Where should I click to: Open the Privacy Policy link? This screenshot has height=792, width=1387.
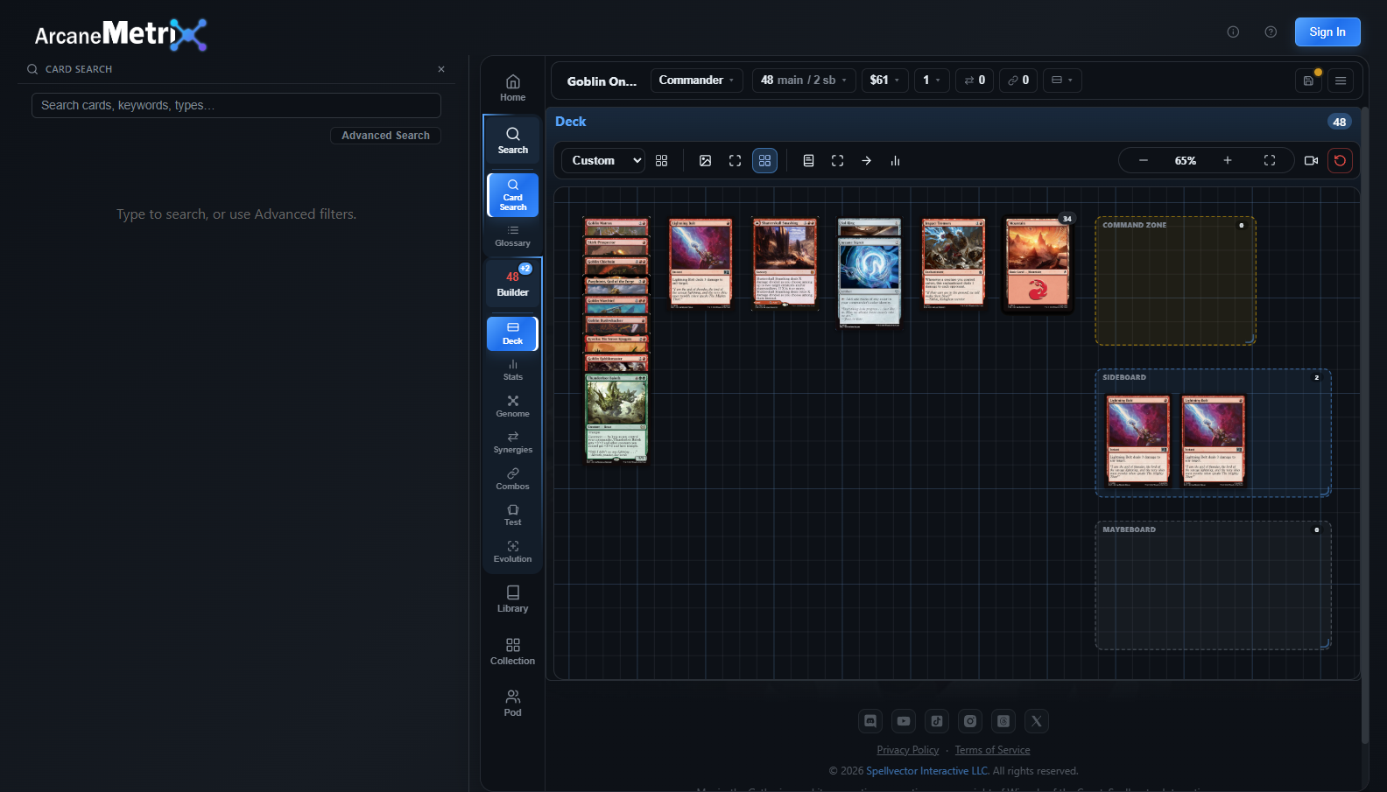[908, 750]
